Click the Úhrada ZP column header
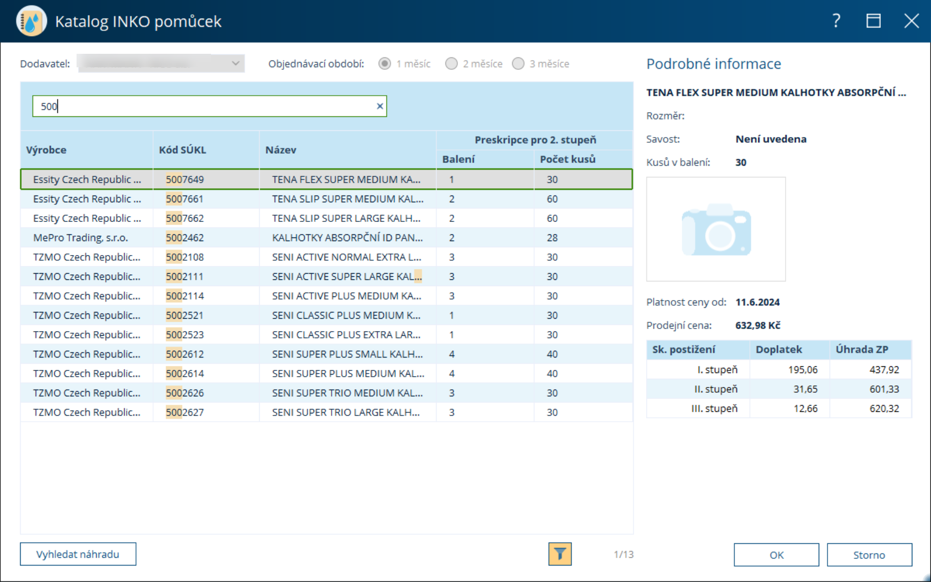The image size is (931, 582). click(871, 350)
